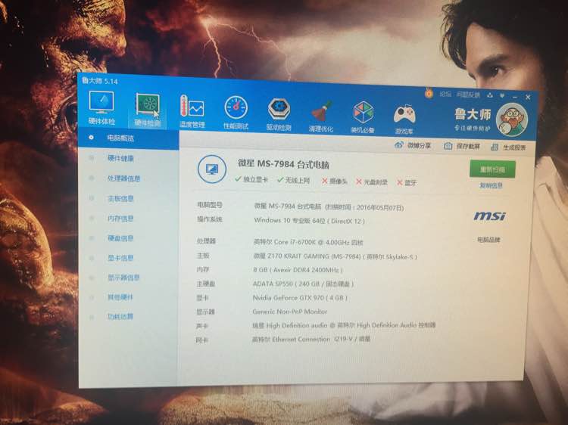Click the High Definition audio sound card value
The image size is (568, 425).
pyautogui.click(x=344, y=325)
